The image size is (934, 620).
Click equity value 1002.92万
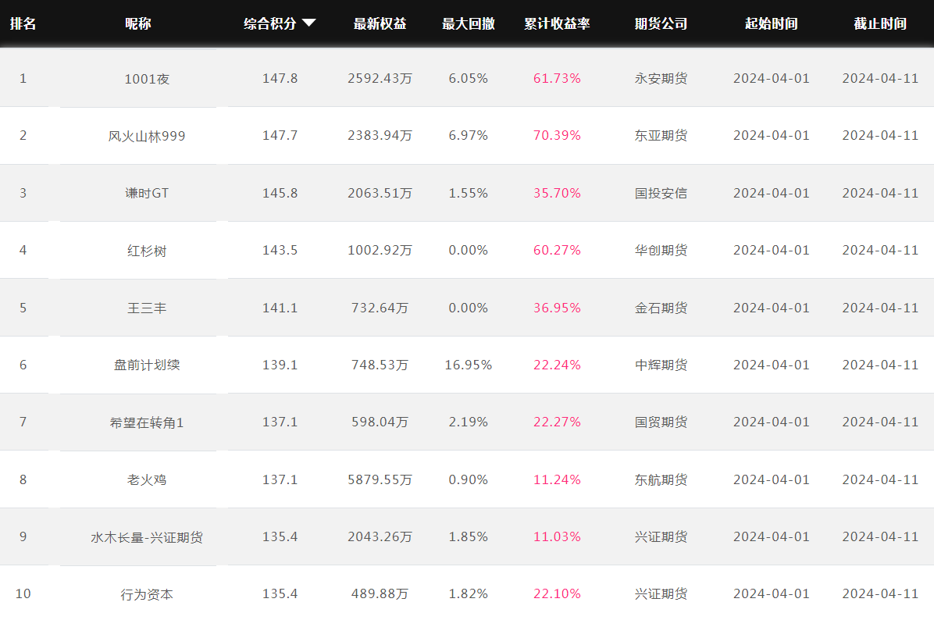coord(380,250)
